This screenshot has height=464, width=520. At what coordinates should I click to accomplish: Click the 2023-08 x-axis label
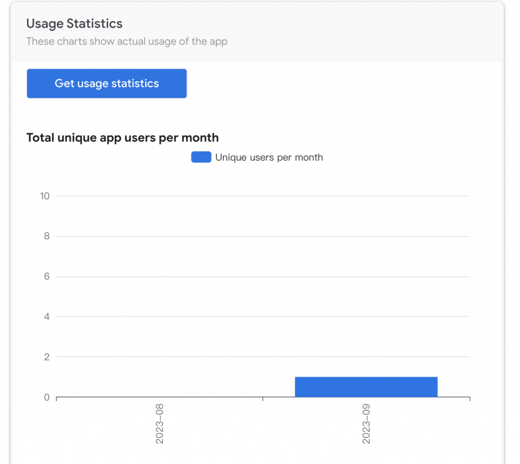tap(159, 424)
